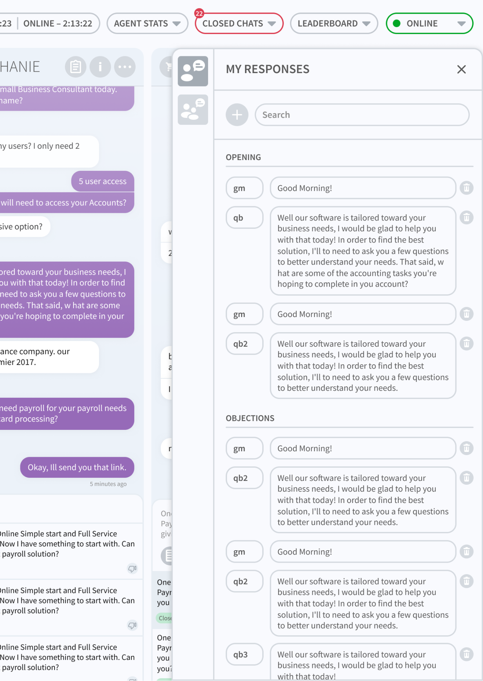This screenshot has width=483, height=681.
Task: Open the Leaderboard dropdown
Action: pos(334,23)
